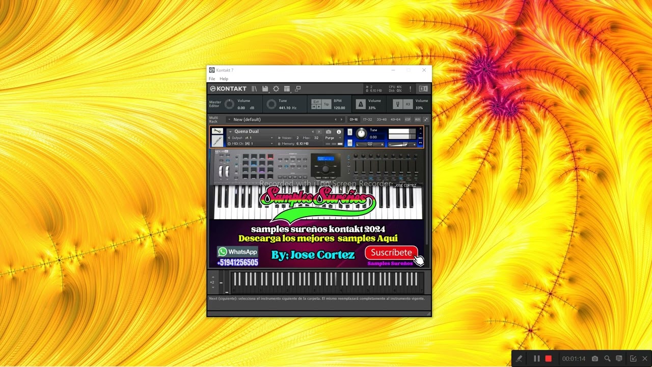Open the MIDI Ch [A] 1 dropdown
This screenshot has height=367, width=652.
[251, 144]
